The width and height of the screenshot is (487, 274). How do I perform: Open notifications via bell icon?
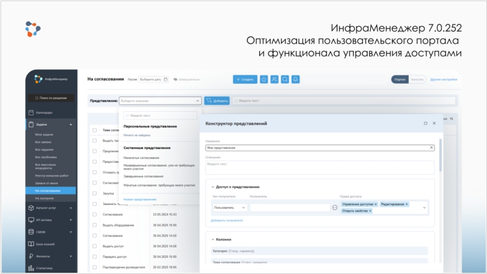coord(295,79)
